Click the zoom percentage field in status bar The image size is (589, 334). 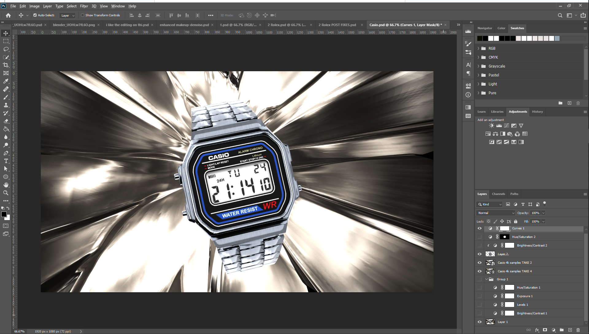[x=19, y=331]
